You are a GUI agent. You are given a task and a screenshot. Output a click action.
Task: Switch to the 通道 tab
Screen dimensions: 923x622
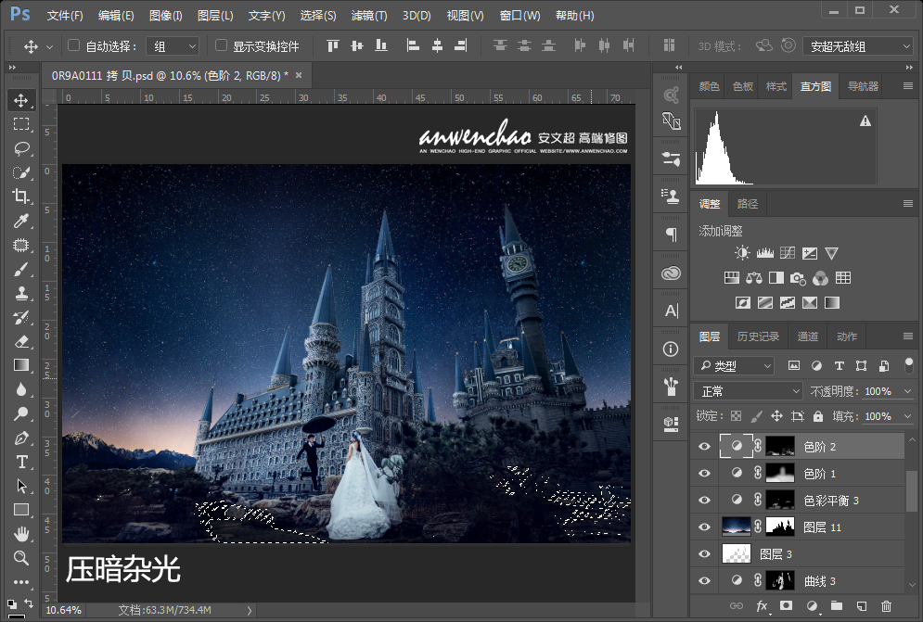(x=808, y=336)
